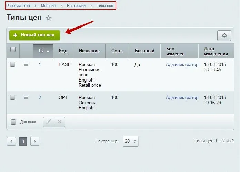The width and height of the screenshot is (240, 172).
Task: Go to the previous page arrow
Action: [11, 141]
